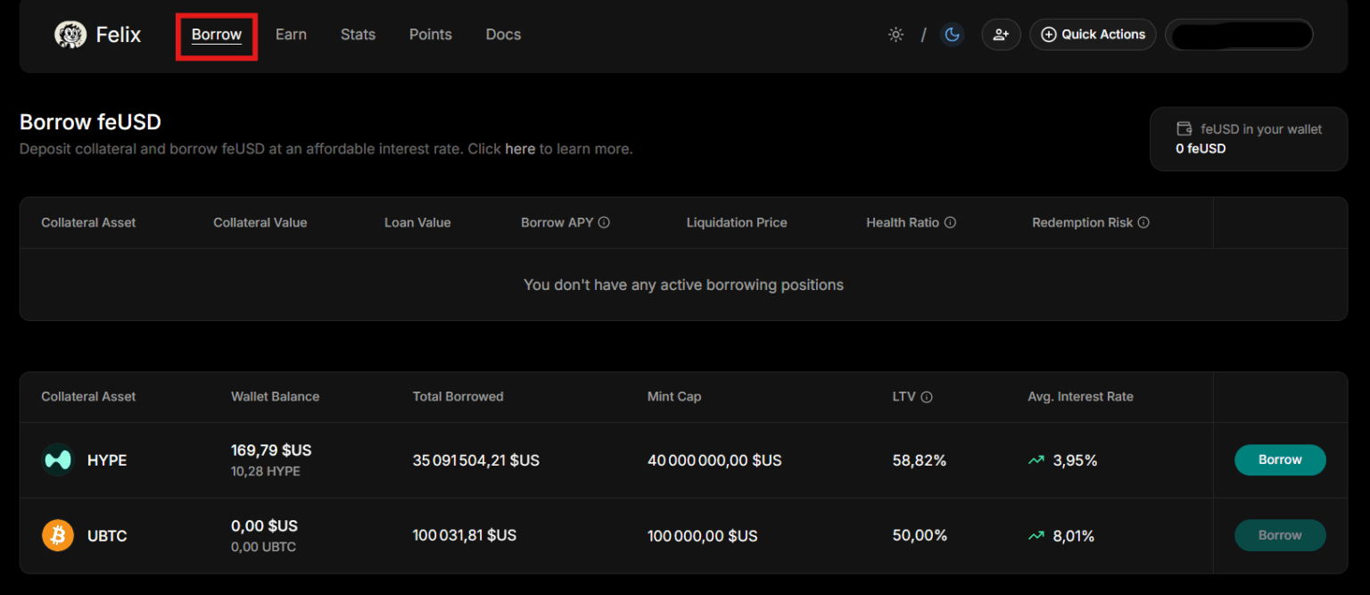
Task: Open the LTV info tooltip
Action: coord(928,396)
